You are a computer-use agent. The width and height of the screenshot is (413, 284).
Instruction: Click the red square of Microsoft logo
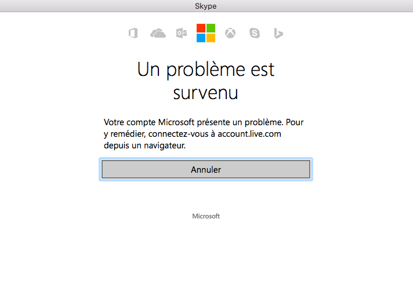201,28
